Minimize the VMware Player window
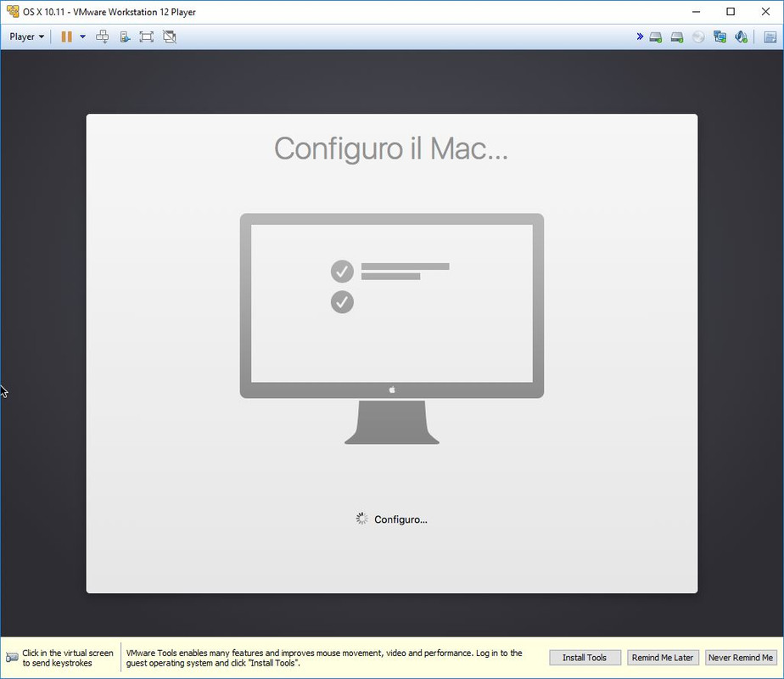This screenshot has height=679, width=784. pos(696,12)
